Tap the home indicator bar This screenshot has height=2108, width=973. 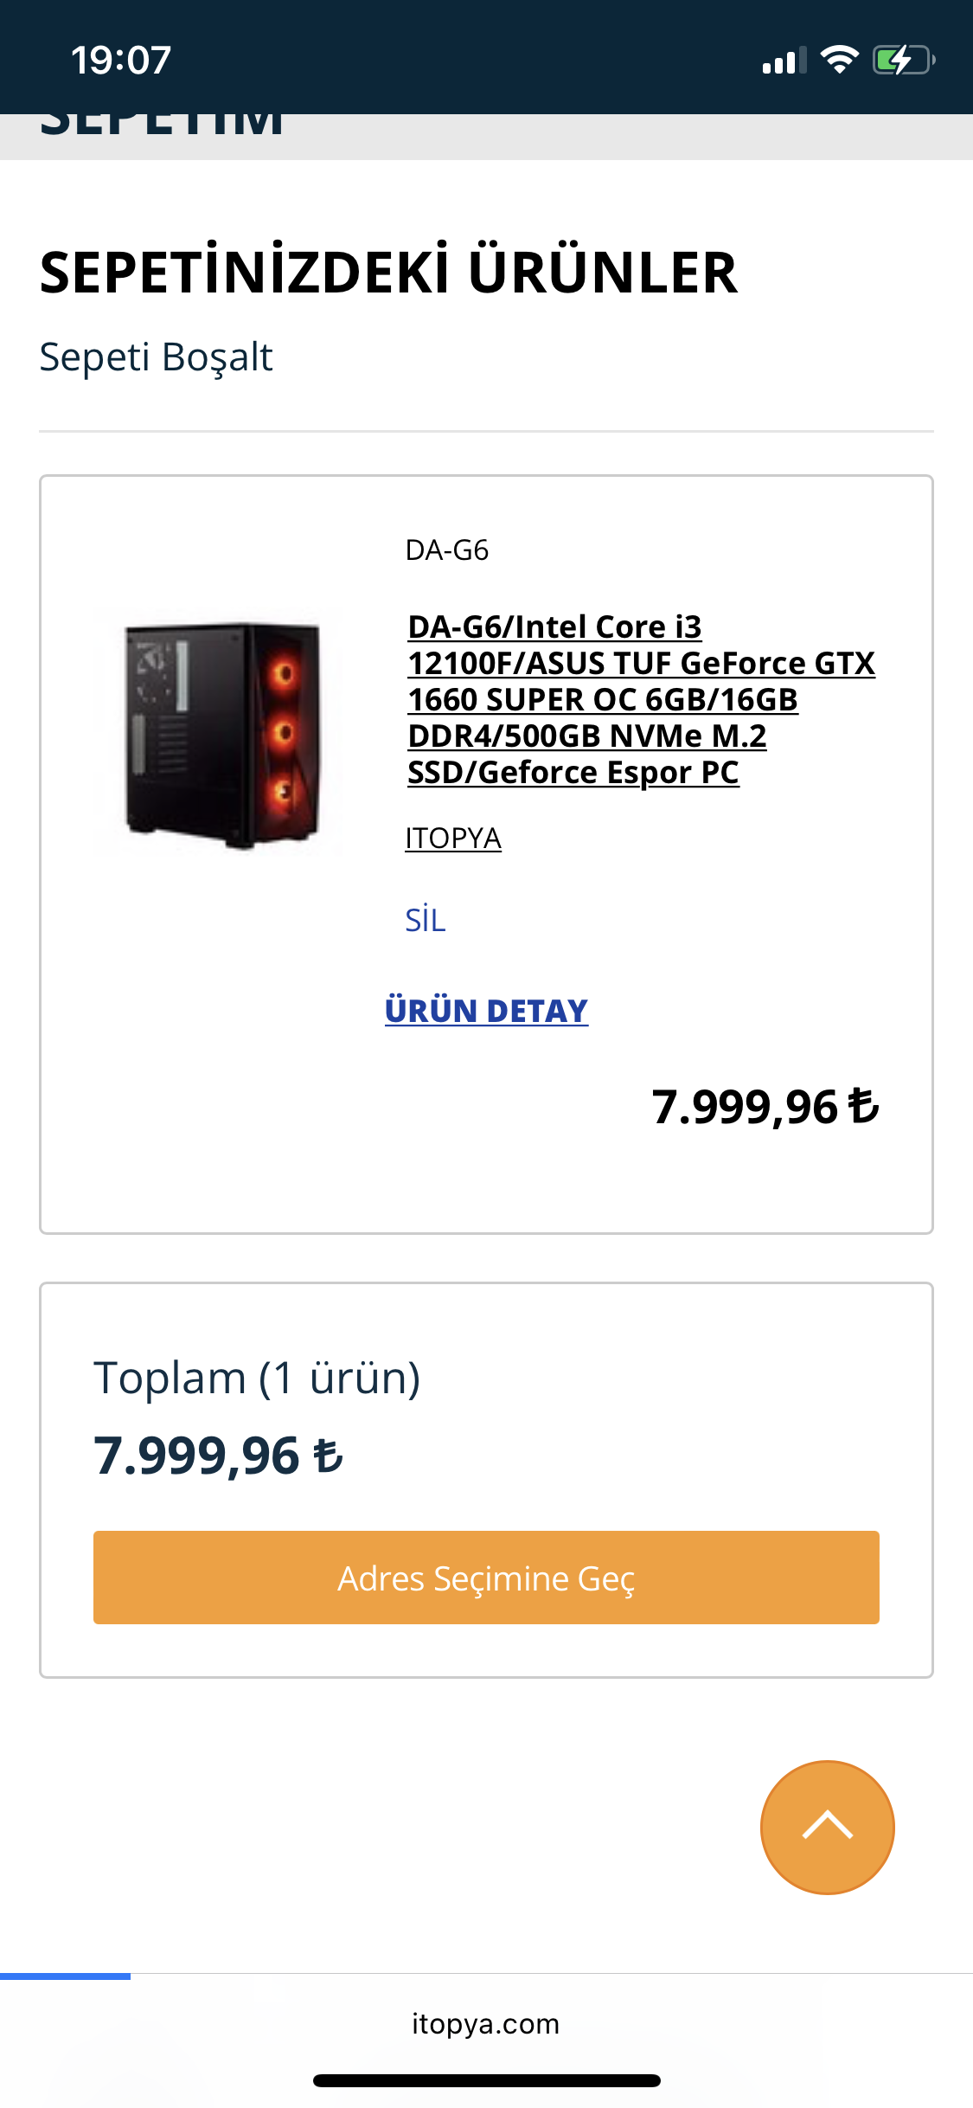pos(486,2080)
